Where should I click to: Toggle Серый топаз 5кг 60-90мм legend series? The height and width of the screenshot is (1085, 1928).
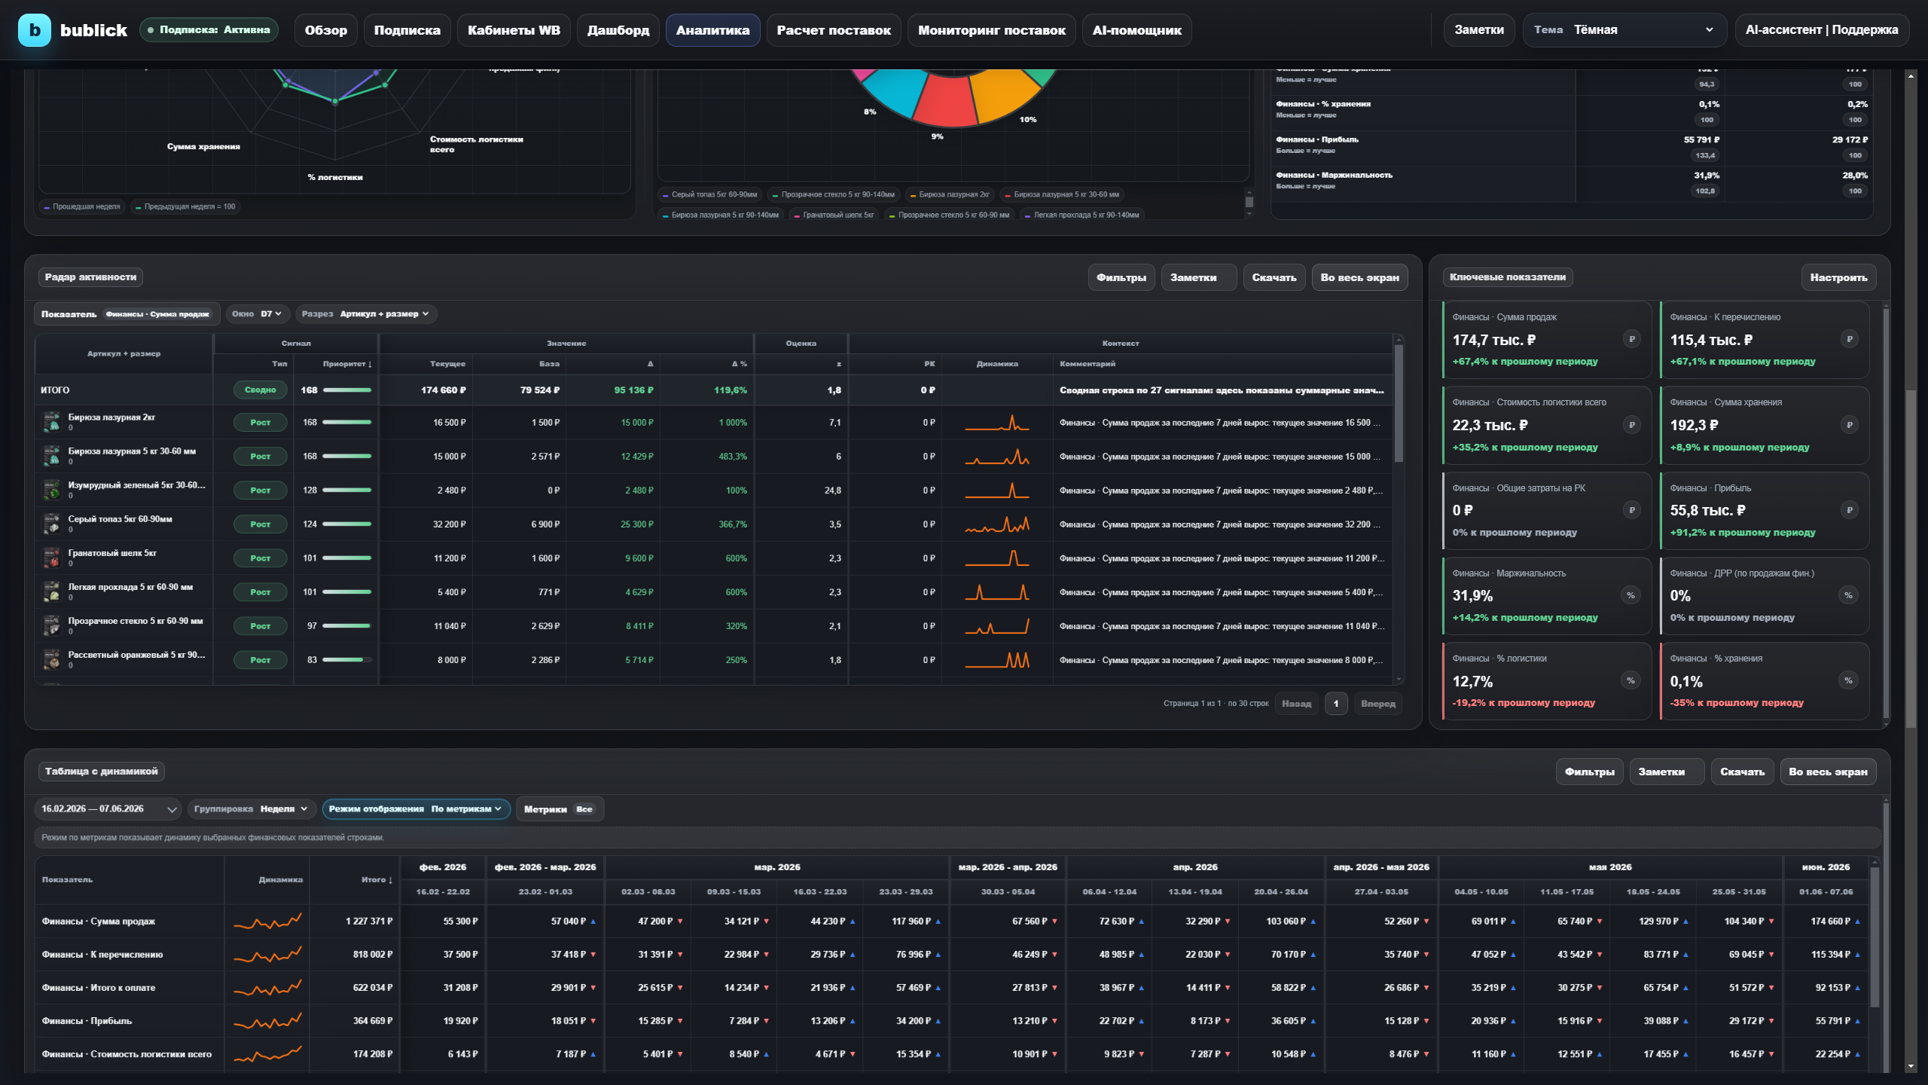pyautogui.click(x=709, y=194)
